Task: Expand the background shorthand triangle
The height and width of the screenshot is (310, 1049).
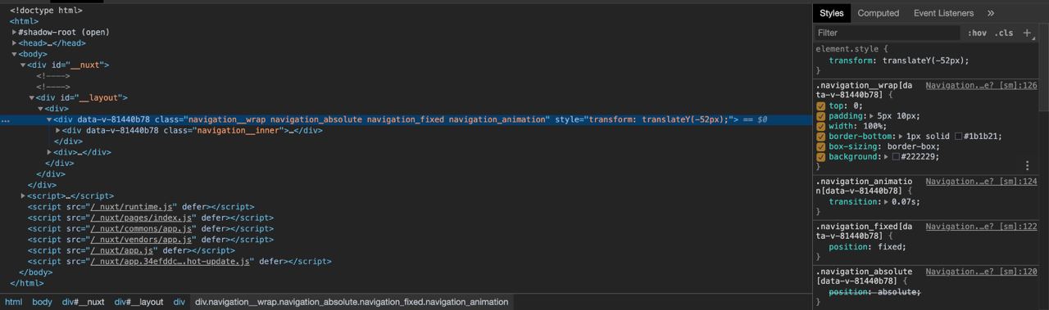Action: point(887,157)
